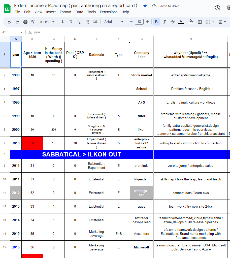Screen dimensions: 230x258
Task: Open the Edit menu
Action: coord(27,12)
